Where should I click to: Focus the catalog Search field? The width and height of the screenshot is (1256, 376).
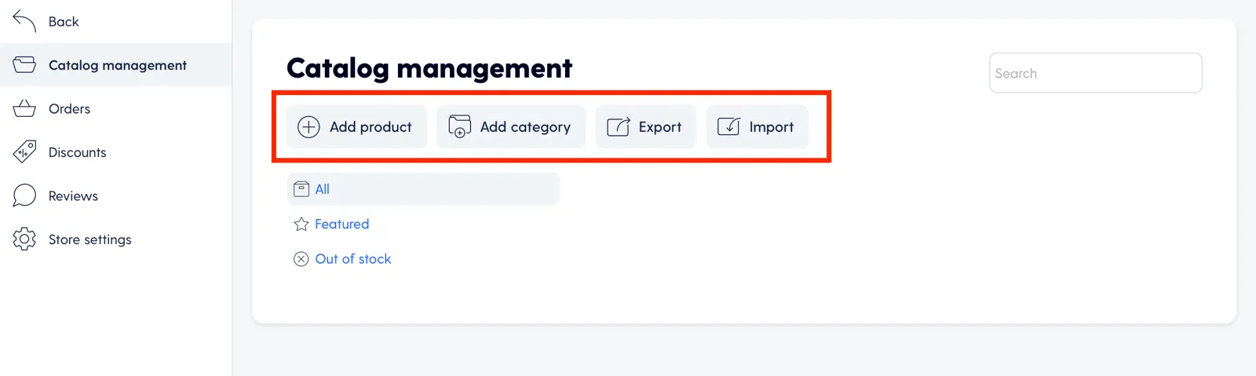(x=1096, y=73)
